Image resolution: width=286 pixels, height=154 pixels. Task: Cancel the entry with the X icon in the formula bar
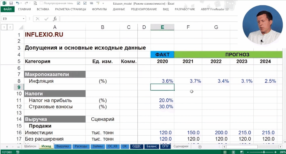point(38,19)
